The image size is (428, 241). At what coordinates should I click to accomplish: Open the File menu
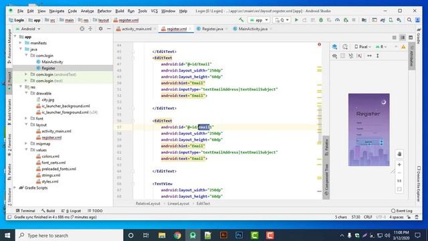(x=21, y=11)
